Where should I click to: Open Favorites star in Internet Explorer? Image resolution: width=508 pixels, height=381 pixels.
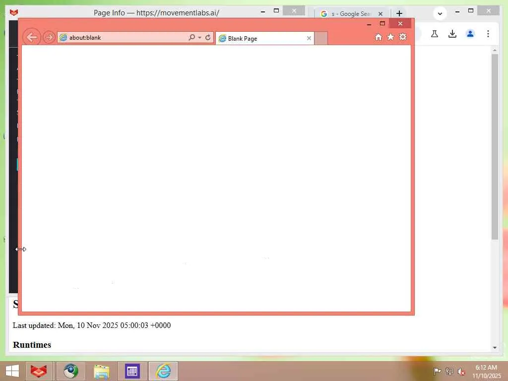pos(391,37)
